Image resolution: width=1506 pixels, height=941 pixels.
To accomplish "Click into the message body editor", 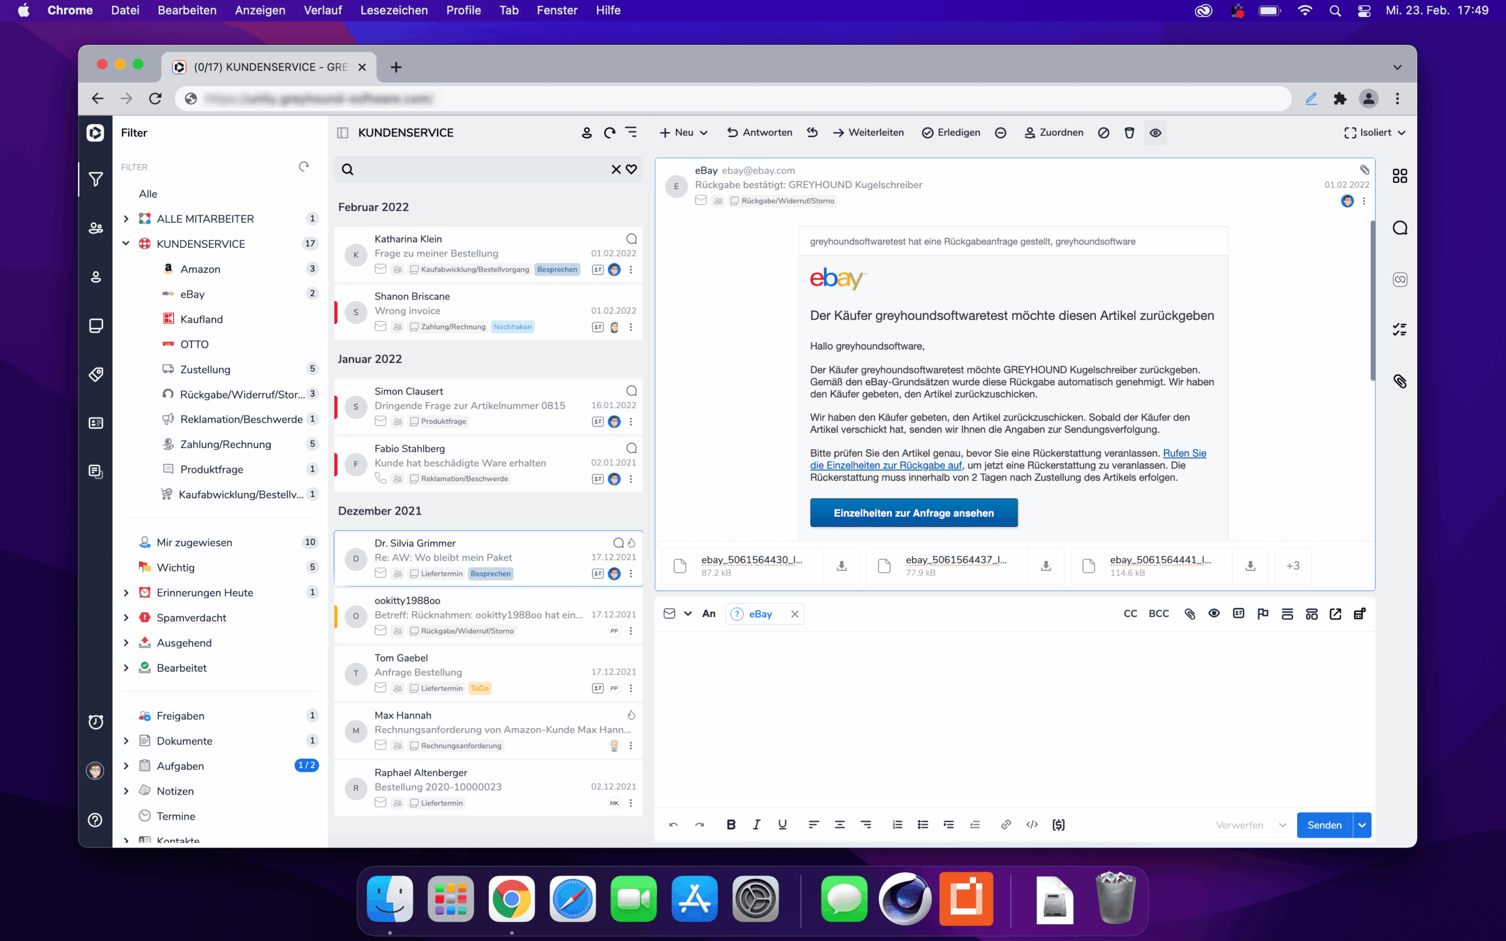I will coord(1014,719).
